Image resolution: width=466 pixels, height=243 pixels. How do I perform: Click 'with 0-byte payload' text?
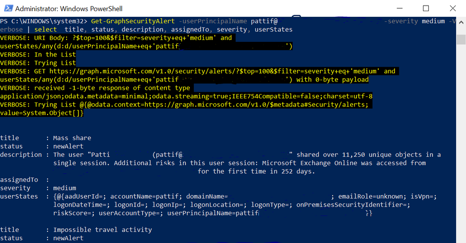(x=332, y=80)
